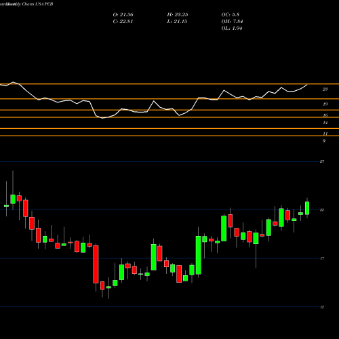Screen dimensions: 339x339
Task: Select the open value 'O: 21.56'
Action: coord(123,15)
